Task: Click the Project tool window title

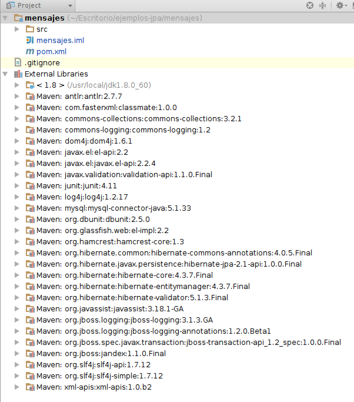Action: pyautogui.click(x=29, y=5)
